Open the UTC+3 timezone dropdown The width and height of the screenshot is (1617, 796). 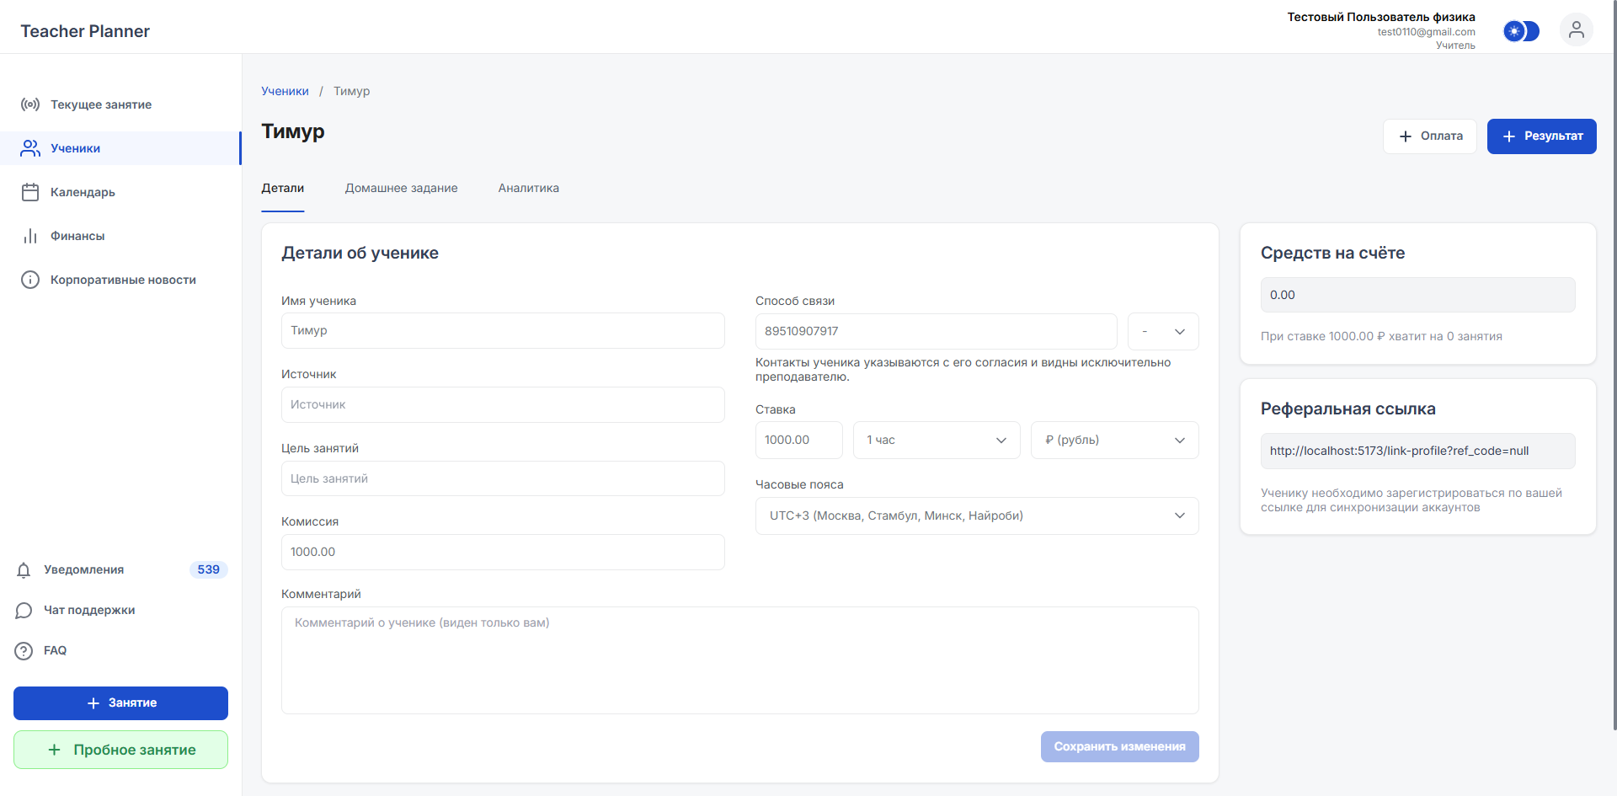point(976,516)
